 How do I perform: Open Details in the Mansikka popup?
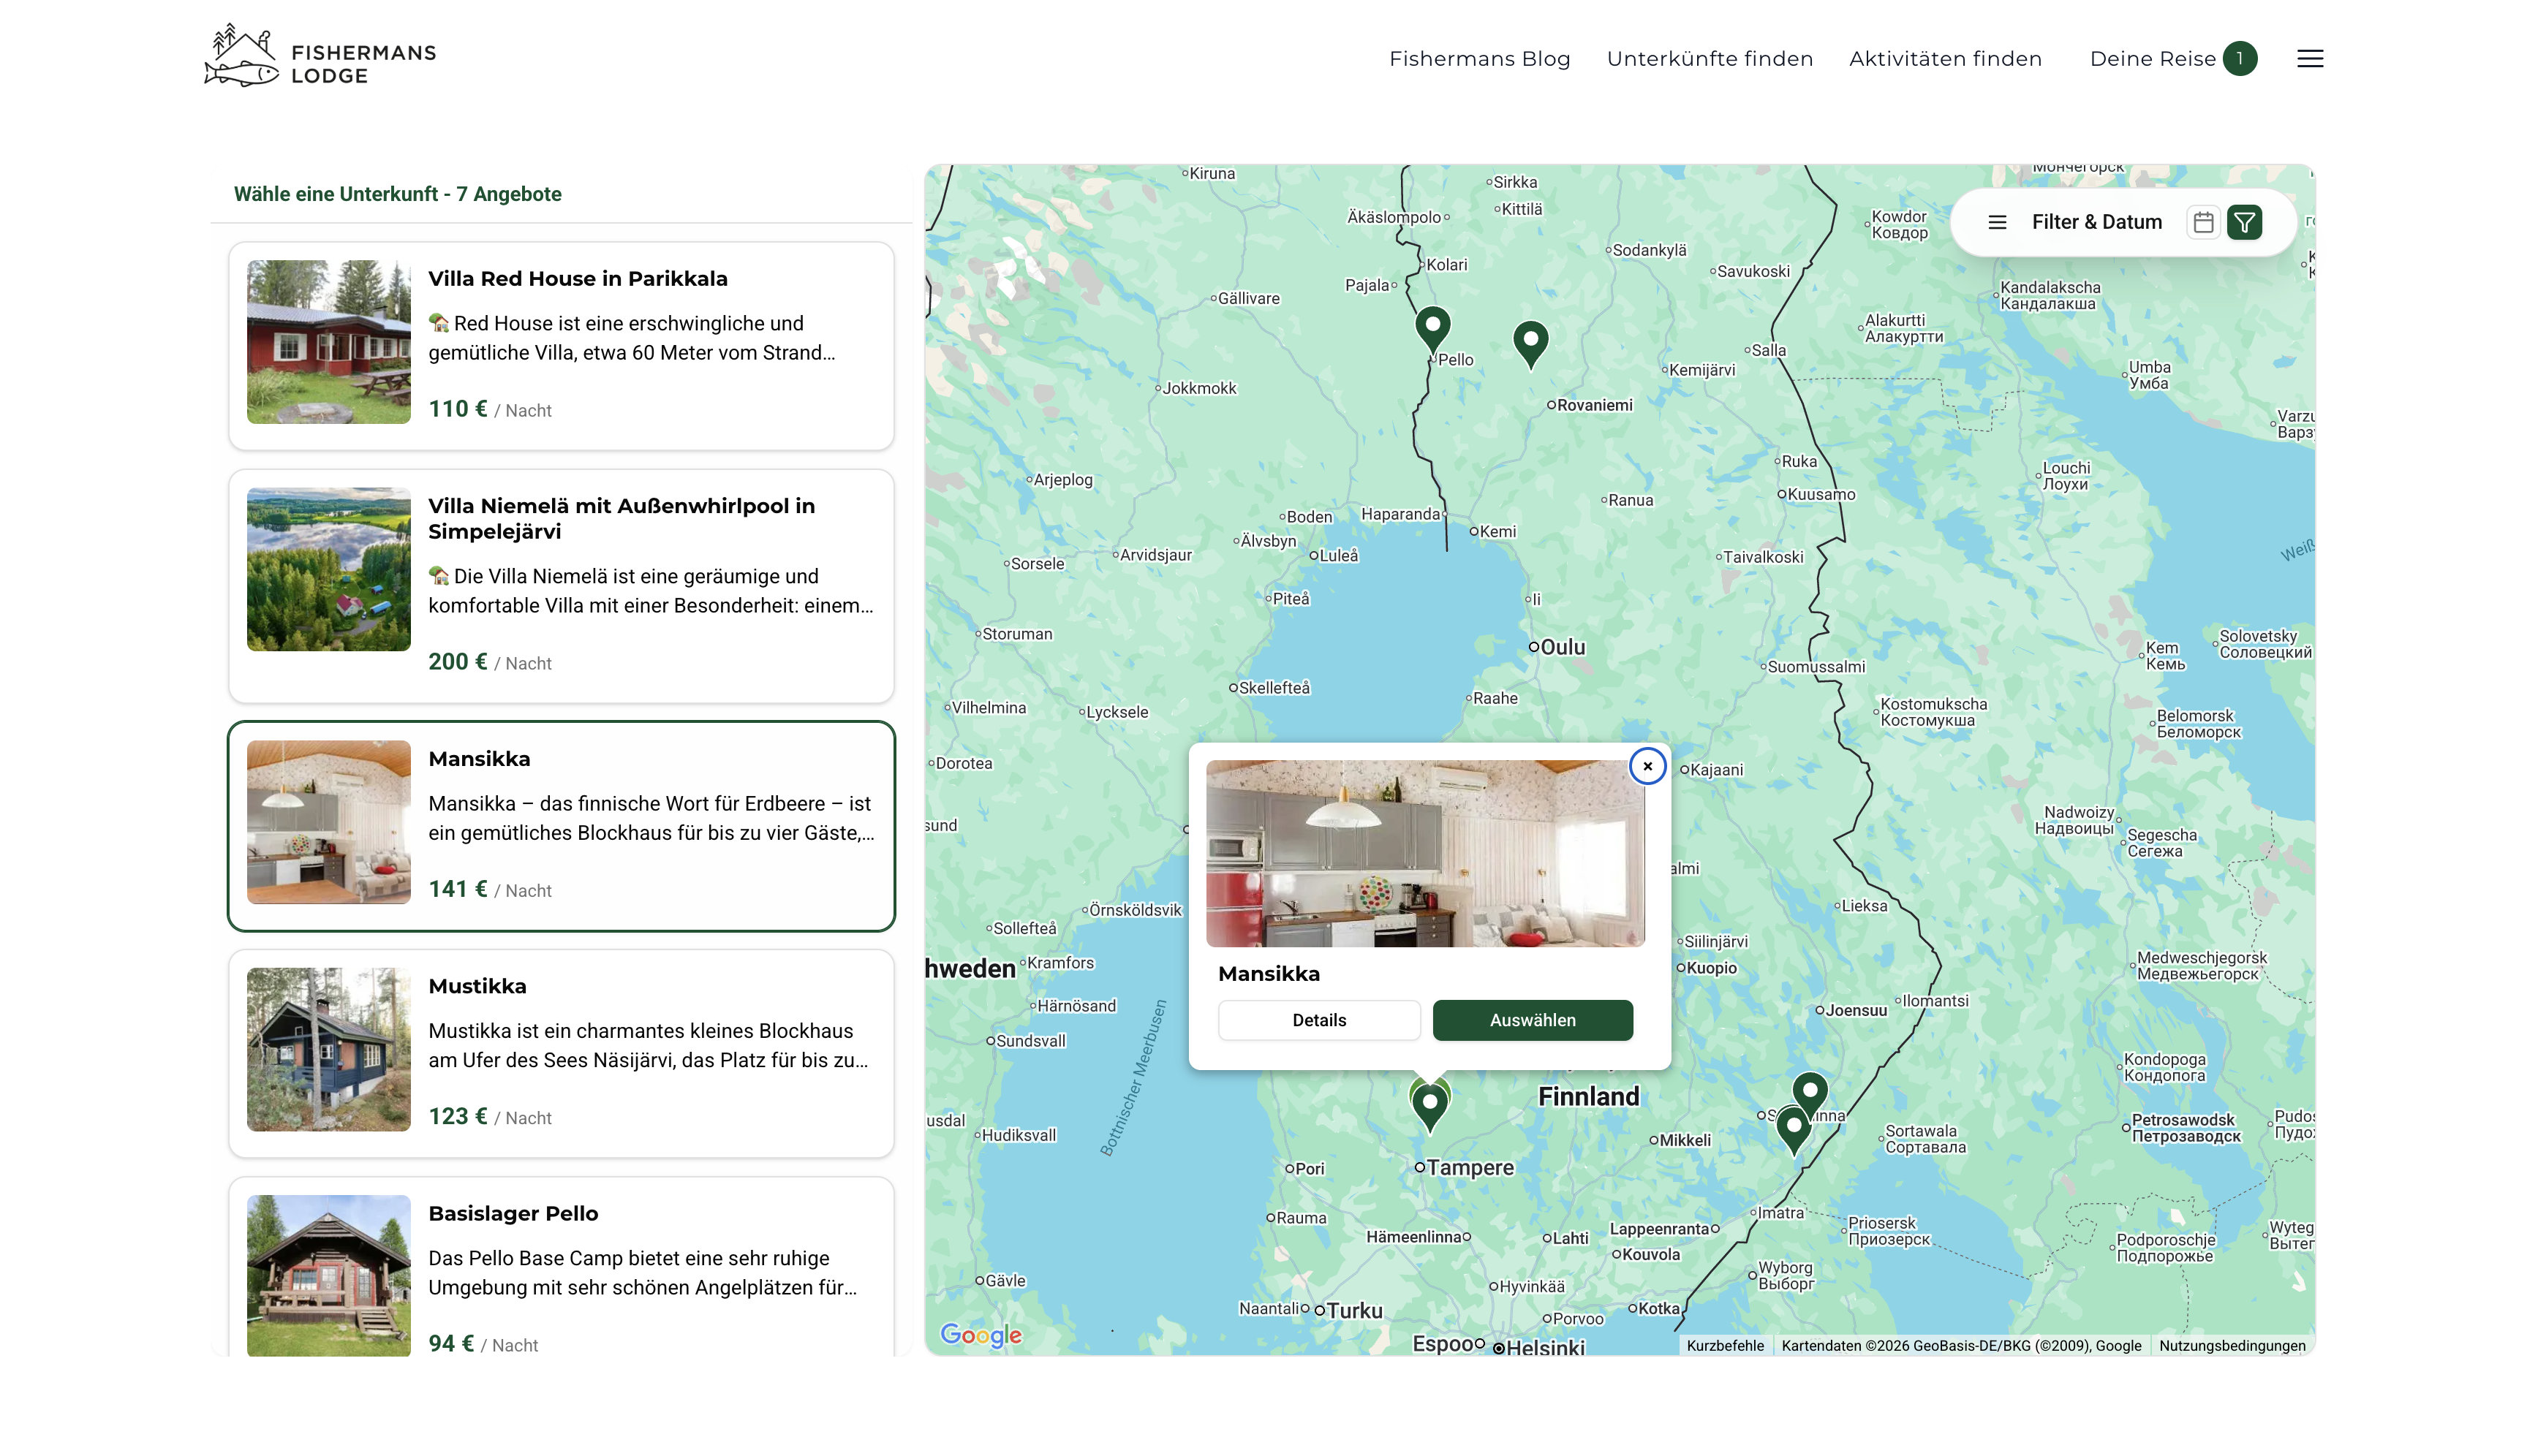point(1318,1020)
